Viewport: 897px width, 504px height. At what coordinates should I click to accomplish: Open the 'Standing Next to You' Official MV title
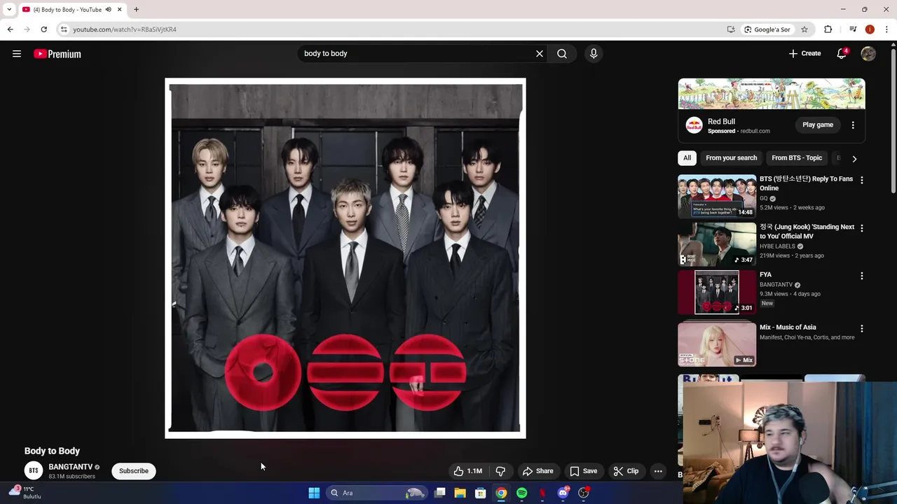point(807,232)
